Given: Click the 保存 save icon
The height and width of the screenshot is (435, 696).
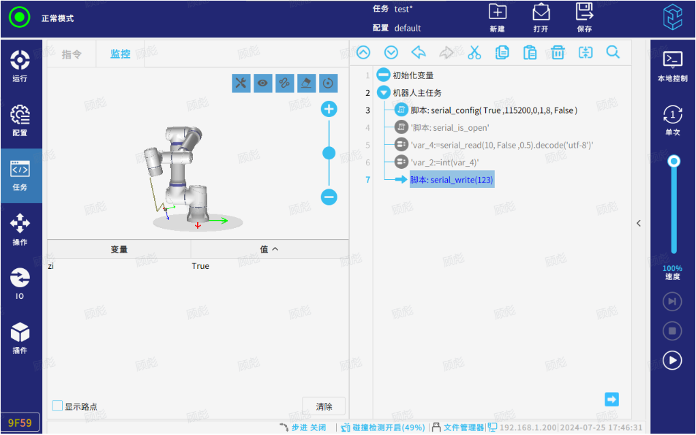Looking at the screenshot, I should [x=584, y=18].
